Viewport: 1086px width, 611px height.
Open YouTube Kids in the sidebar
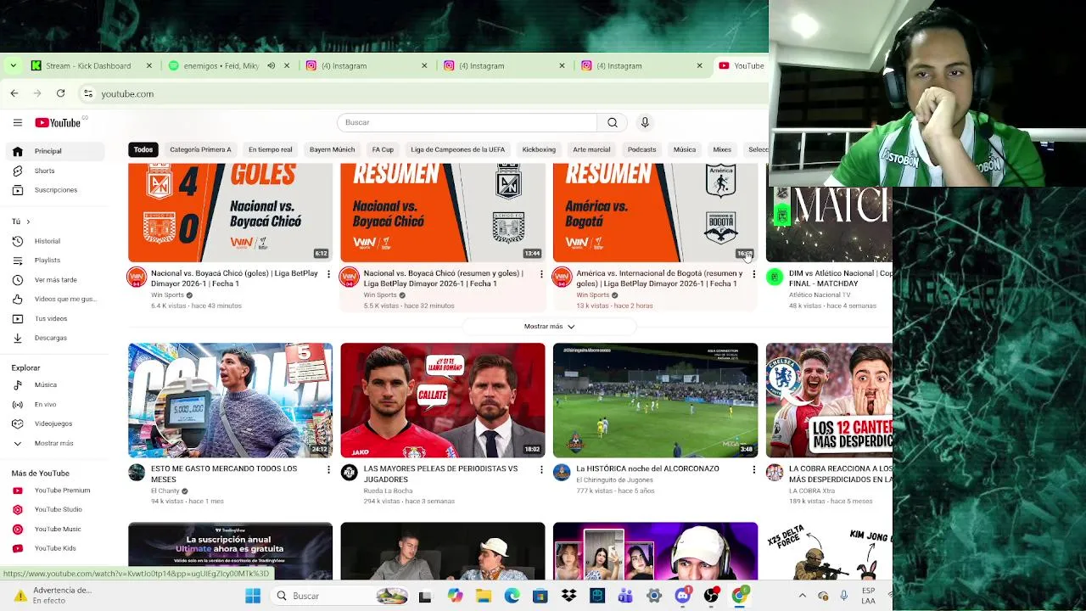54,548
